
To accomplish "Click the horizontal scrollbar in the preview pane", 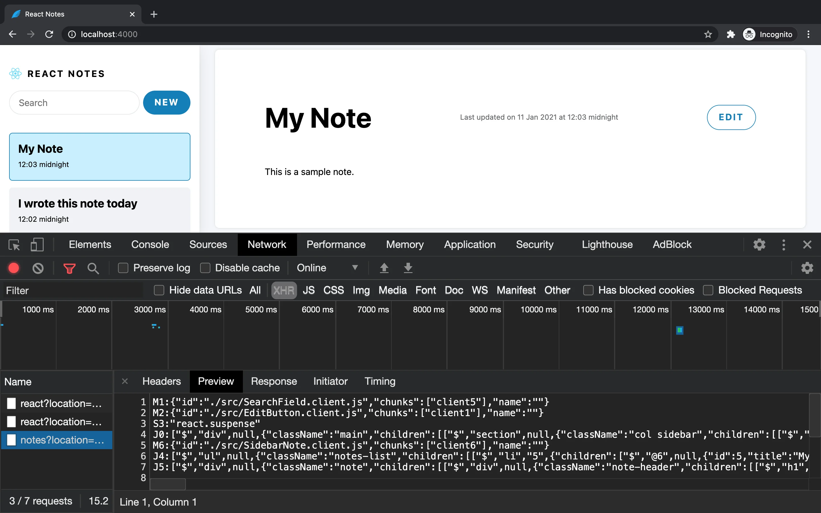I will tap(168, 484).
